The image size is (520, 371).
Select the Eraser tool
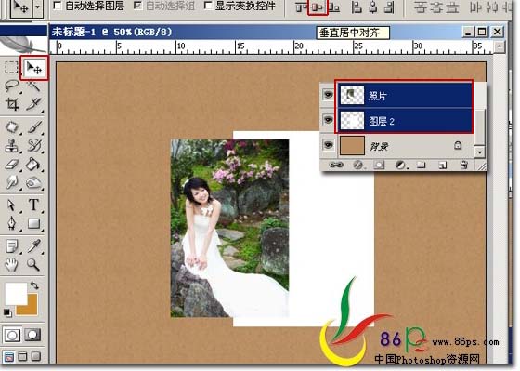(11, 164)
